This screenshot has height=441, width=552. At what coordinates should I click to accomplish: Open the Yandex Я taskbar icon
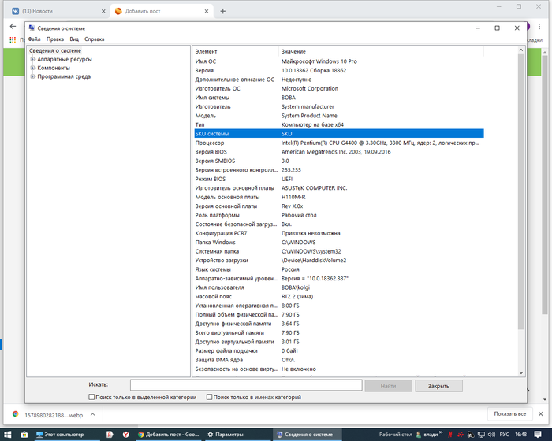pyautogui.click(x=110, y=435)
